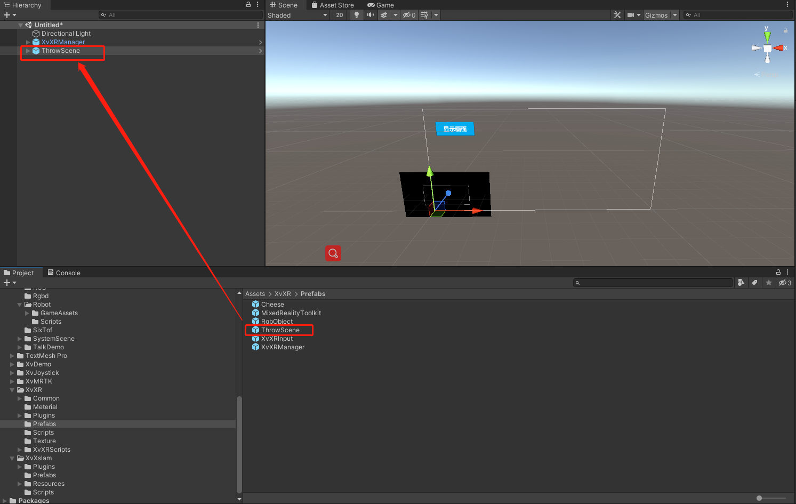This screenshot has height=504, width=796.
Task: Focus the Project search field
Action: click(x=653, y=283)
